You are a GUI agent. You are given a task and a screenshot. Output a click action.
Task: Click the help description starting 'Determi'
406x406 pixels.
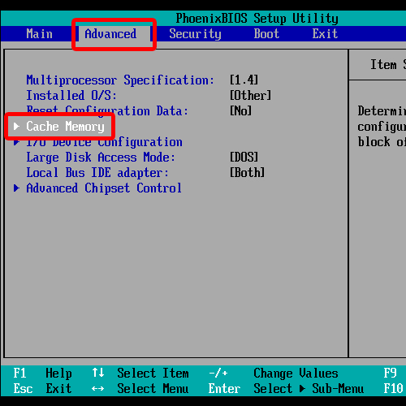(x=382, y=127)
